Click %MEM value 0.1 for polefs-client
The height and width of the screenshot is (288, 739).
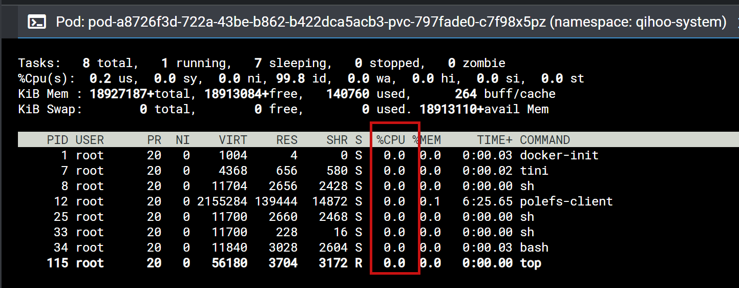430,201
